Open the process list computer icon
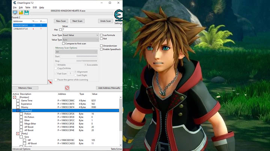Screen dimensions: 270x151 [15, 13]
